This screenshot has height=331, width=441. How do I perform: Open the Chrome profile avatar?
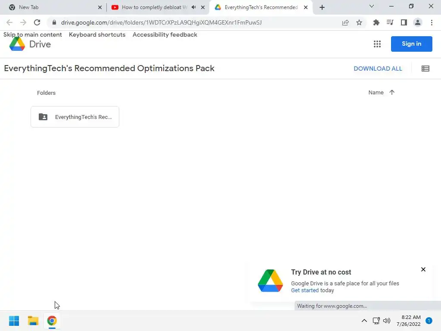(x=418, y=22)
